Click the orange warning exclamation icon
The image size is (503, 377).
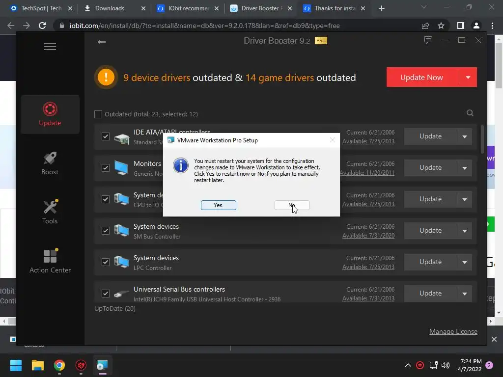pyautogui.click(x=106, y=77)
